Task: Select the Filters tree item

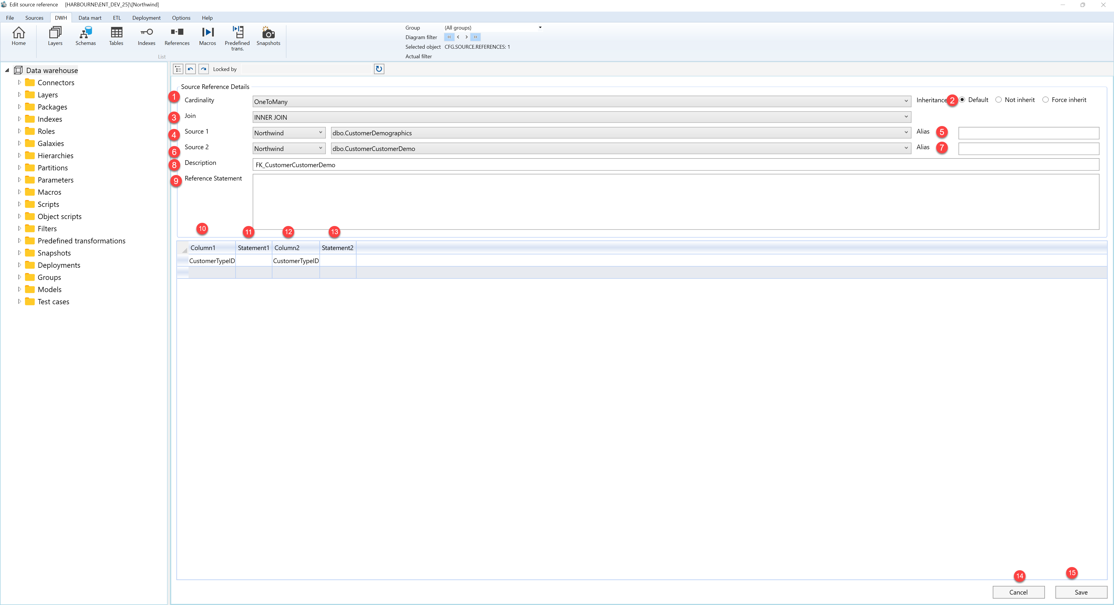Action: click(47, 228)
